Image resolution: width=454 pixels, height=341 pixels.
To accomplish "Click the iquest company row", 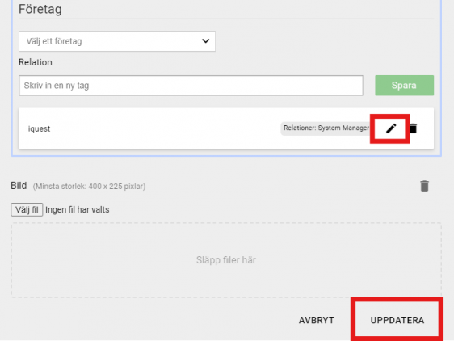I will (x=226, y=128).
